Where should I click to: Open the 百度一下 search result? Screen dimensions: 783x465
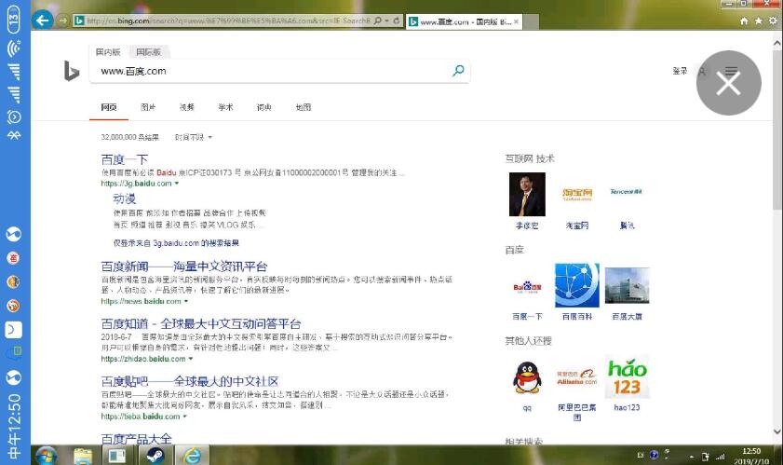124,159
